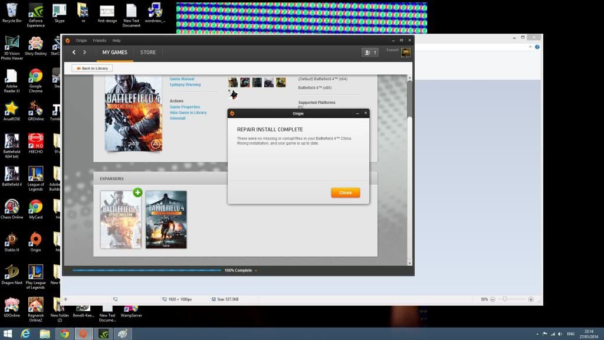Click the ENG language indicator in the tray
This screenshot has height=340, width=604.
[x=570, y=334]
